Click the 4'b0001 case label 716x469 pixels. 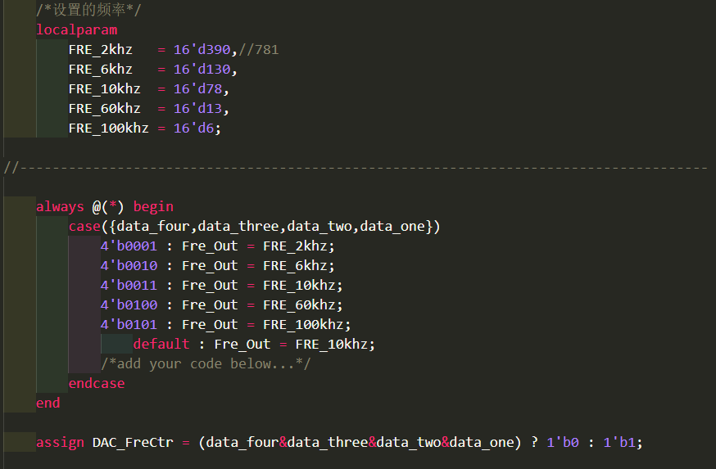[x=129, y=246]
